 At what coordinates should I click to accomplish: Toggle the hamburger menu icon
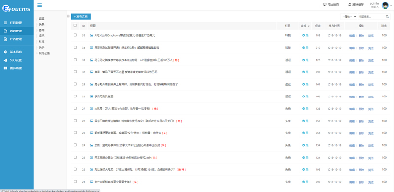click(x=40, y=5)
